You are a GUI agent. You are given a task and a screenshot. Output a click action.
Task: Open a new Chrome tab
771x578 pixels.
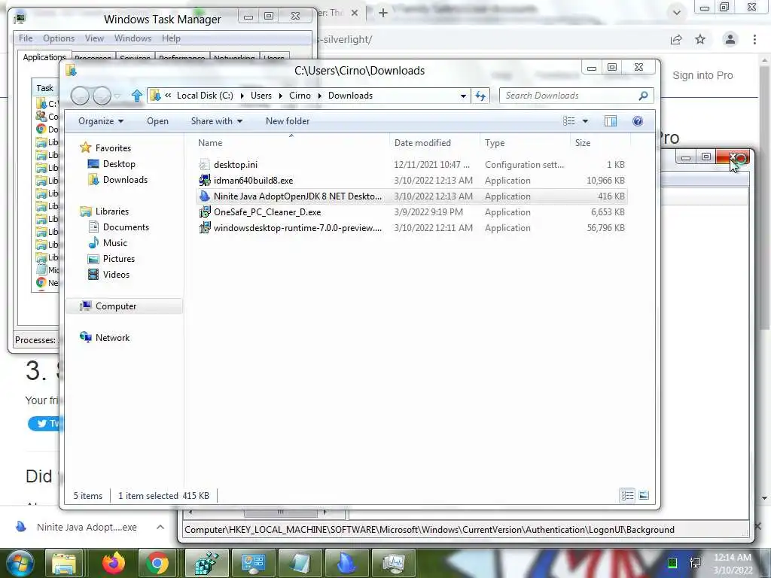383,13
